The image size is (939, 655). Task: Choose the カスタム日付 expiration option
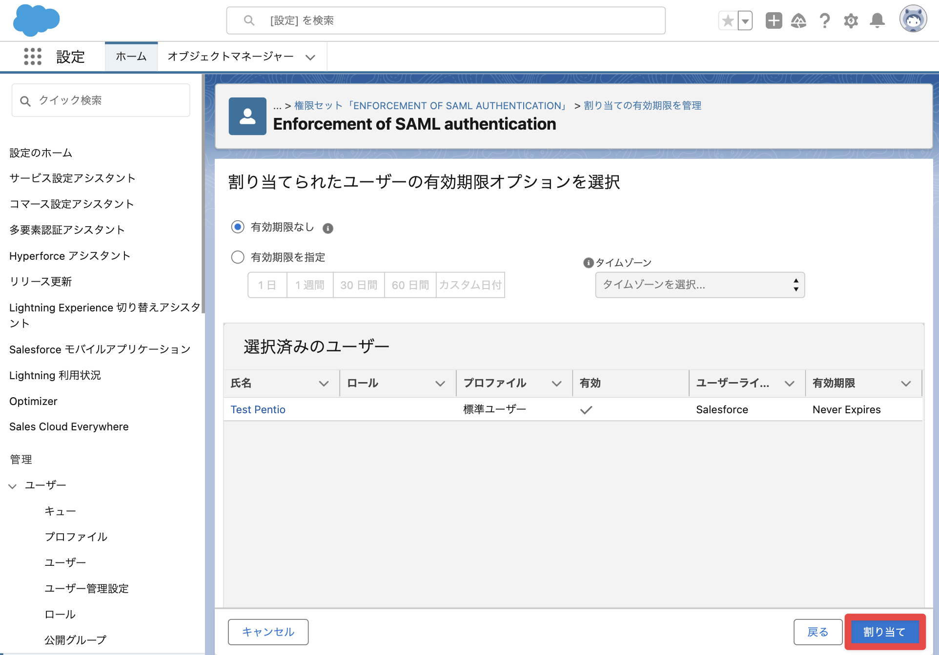pyautogui.click(x=470, y=285)
